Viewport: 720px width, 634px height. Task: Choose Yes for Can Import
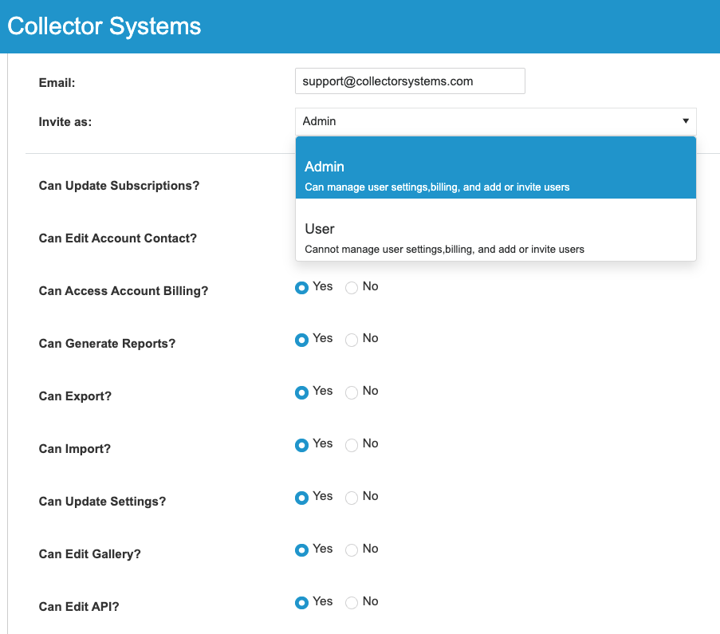[301, 445]
